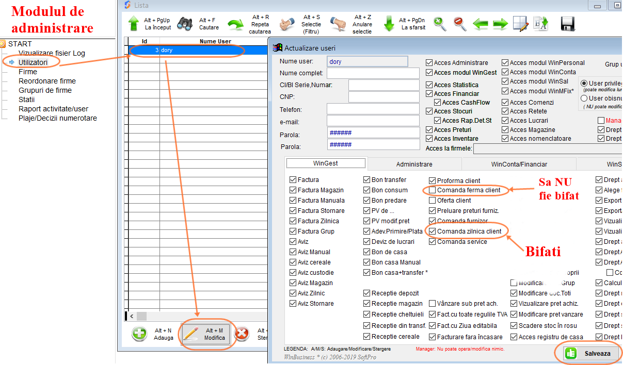Enable the Comanda ferma client checkbox
Image resolution: width=623 pixels, height=365 pixels.
pos(433,190)
